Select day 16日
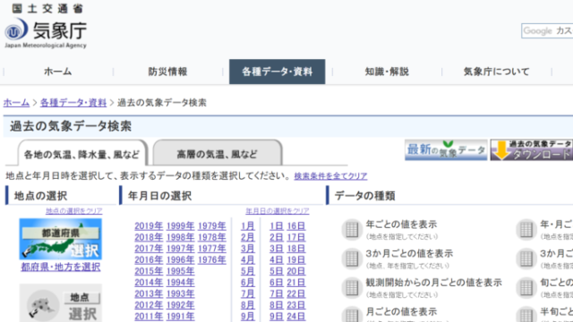This screenshot has width=573, height=322. pos(296,226)
